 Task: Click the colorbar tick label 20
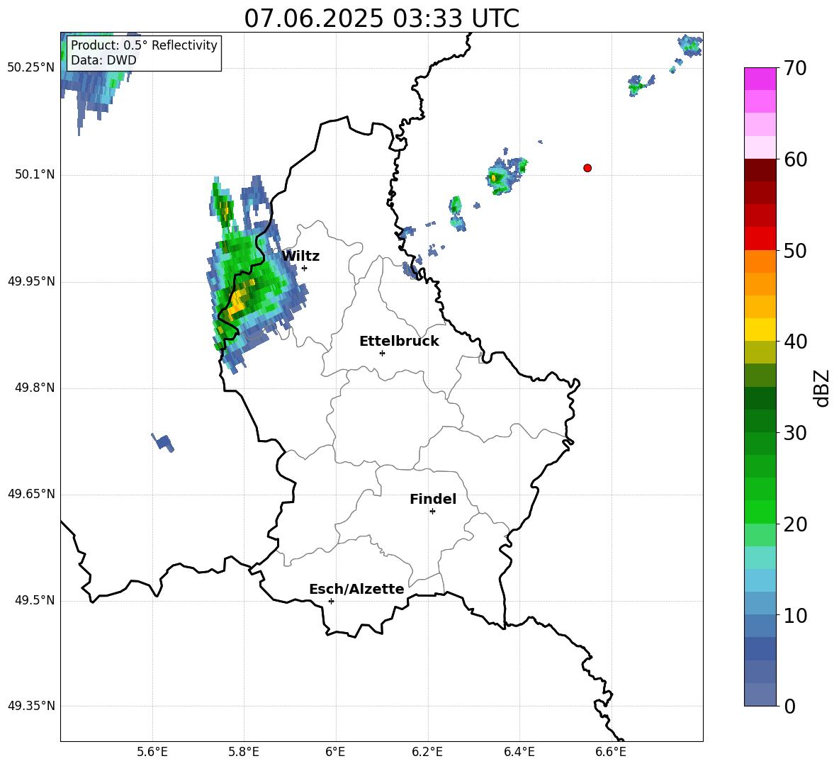795,524
